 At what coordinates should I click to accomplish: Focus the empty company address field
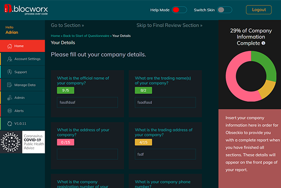click(x=88, y=154)
